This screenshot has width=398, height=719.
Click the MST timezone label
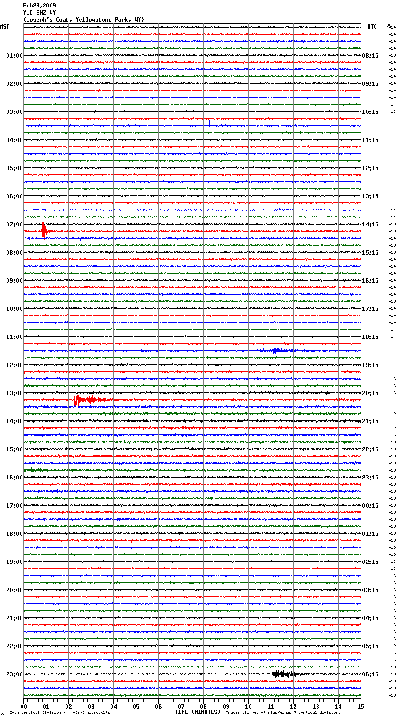coord(5,27)
